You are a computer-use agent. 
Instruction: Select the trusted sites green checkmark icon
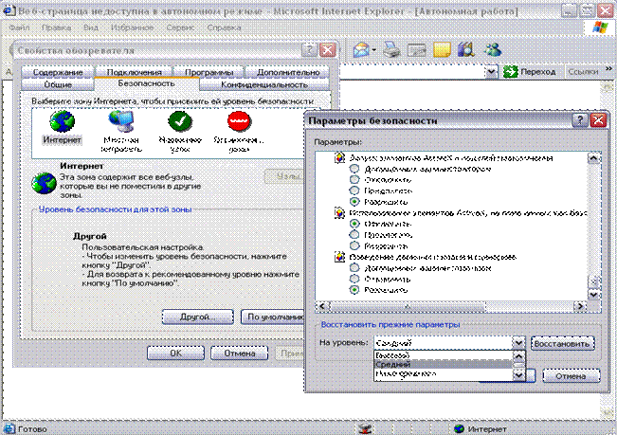click(x=180, y=121)
